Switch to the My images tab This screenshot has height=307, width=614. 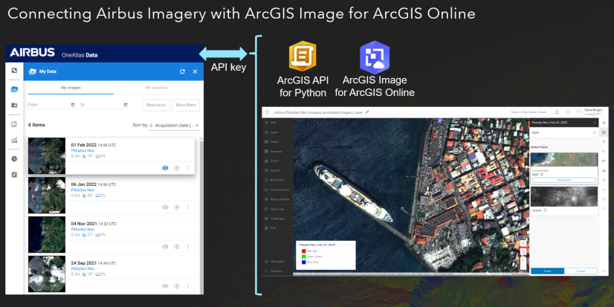point(71,88)
